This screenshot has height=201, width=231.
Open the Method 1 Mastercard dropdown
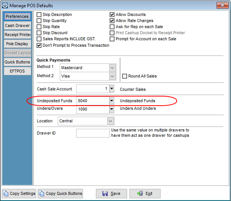pos(112,68)
